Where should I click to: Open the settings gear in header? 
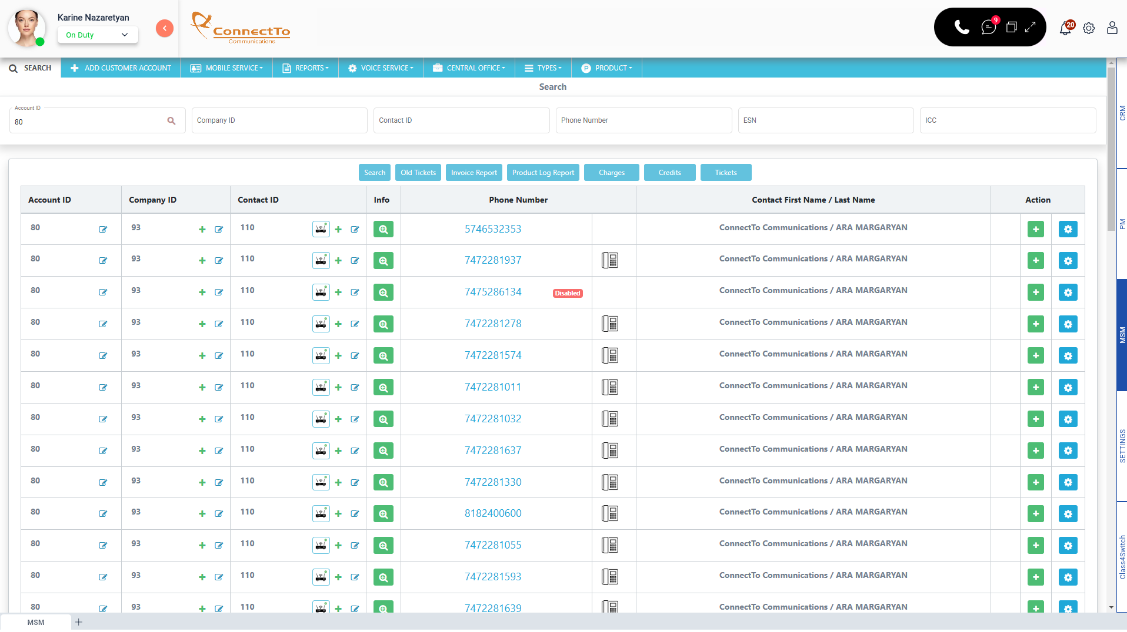coord(1089,28)
